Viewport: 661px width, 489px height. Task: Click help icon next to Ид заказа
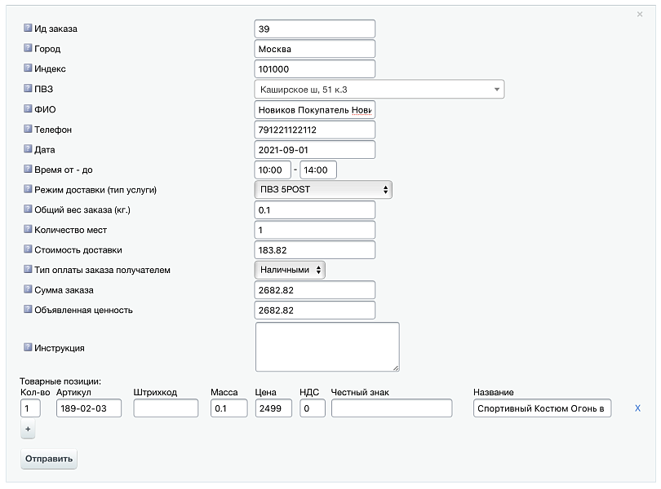pyautogui.click(x=28, y=29)
